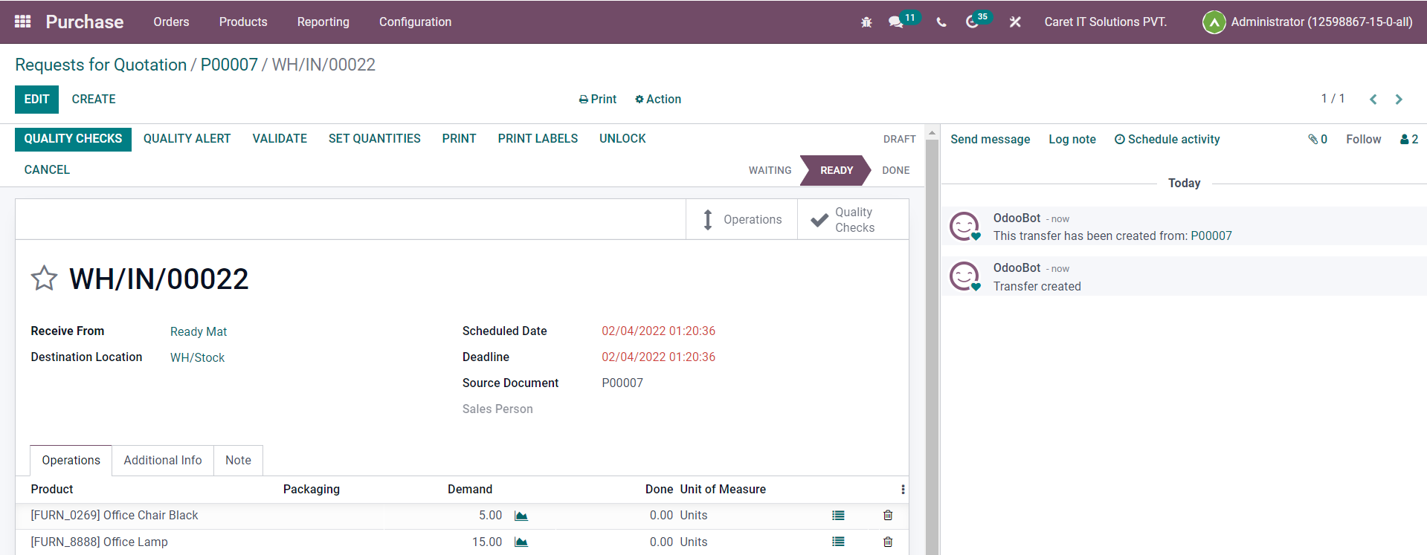
Task: Click the VALIDATE button
Action: point(280,139)
